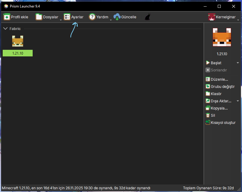Click the Kopyala copy icon
Screen dimensions: 242x192
point(208,108)
